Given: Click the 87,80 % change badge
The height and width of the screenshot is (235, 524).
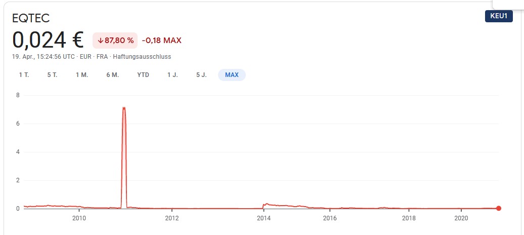Looking at the screenshot, I should pyautogui.click(x=115, y=41).
